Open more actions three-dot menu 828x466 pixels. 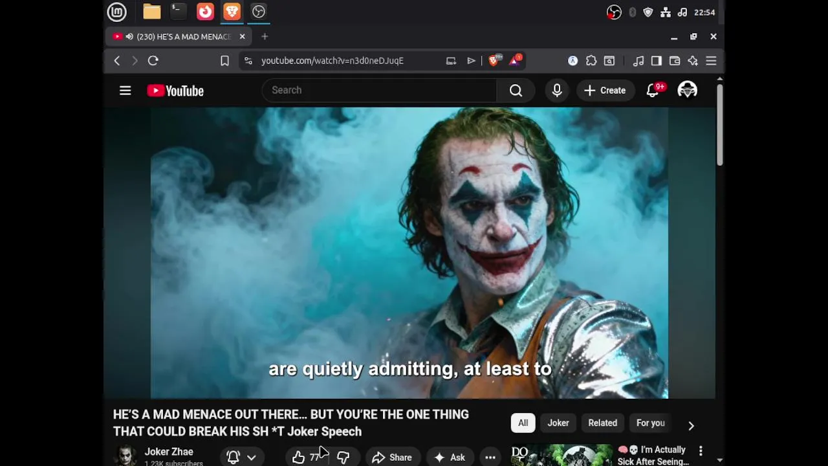tap(490, 458)
